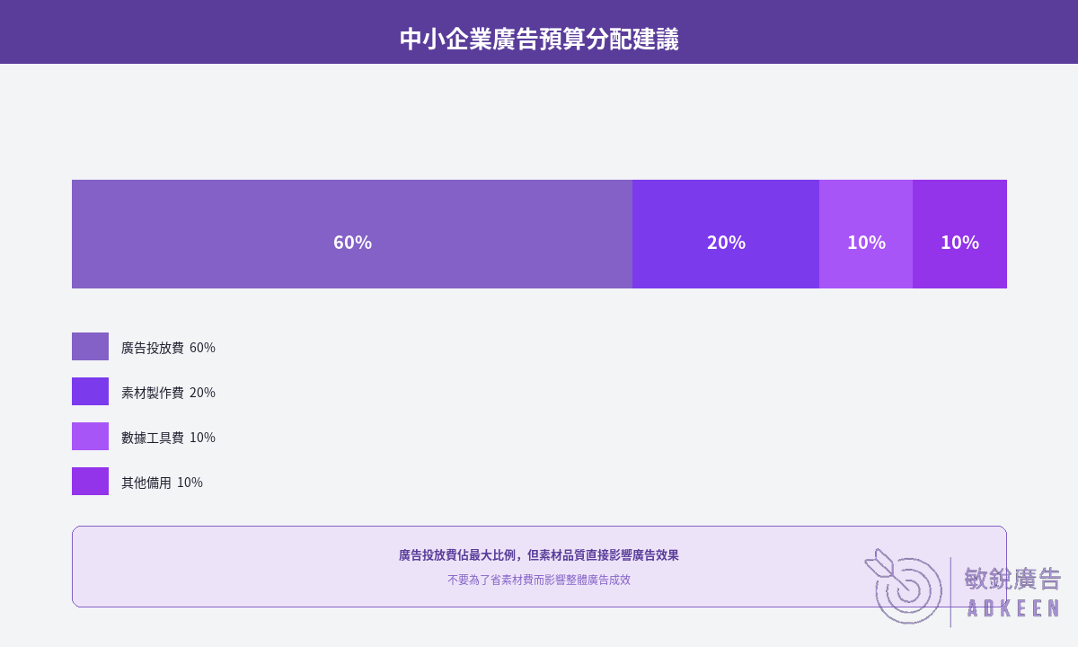
Task: Click the 素材製作費 20% legend label
Action: 168,393
